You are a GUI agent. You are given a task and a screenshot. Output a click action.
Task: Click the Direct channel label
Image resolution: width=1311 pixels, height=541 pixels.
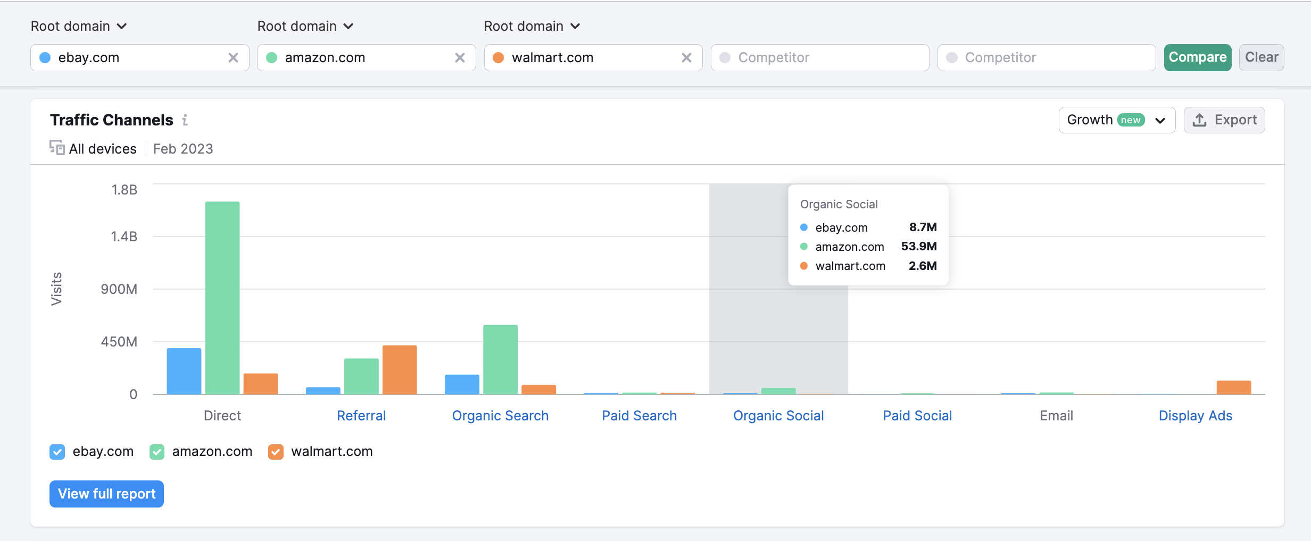click(x=222, y=416)
